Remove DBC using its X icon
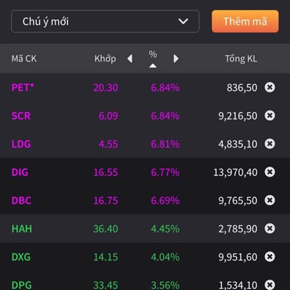 tap(270, 200)
